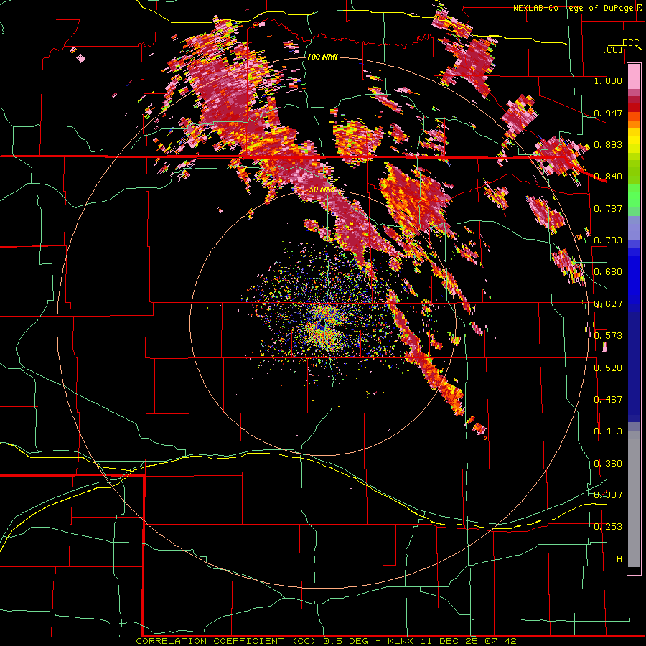Select the 0.733 legend value
Image resolution: width=646 pixels, height=646 pixels.
(608, 240)
